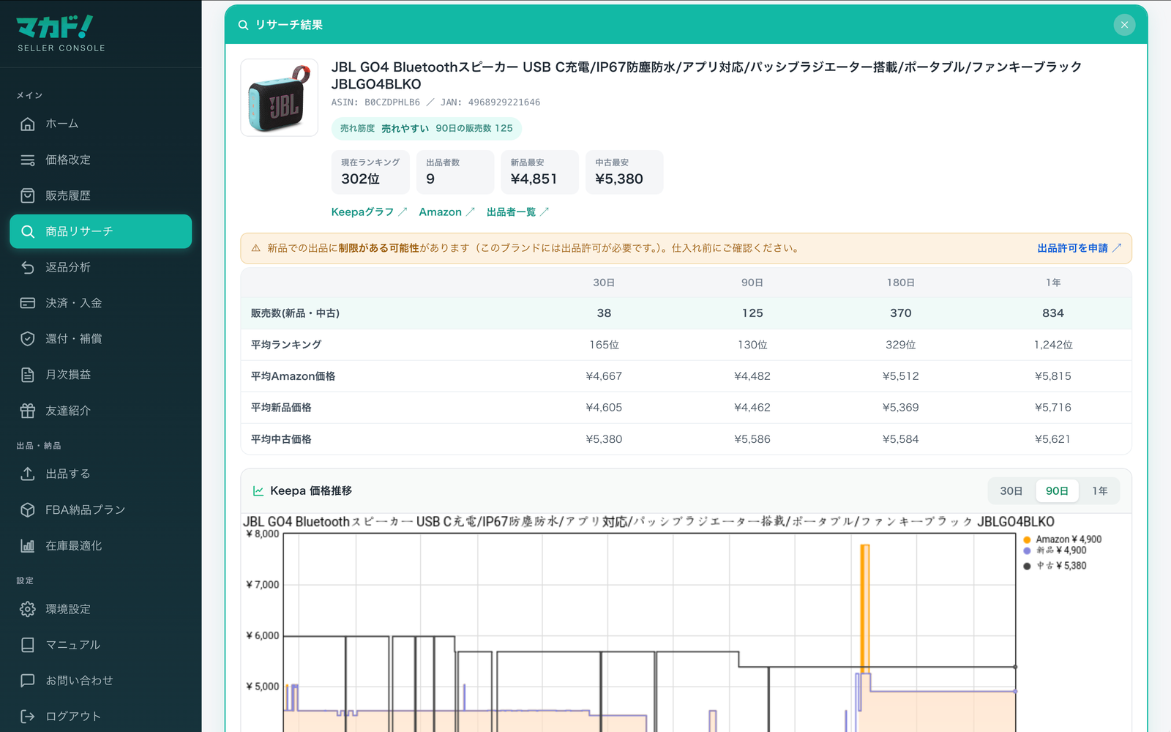The width and height of the screenshot is (1171, 732).
Task: Click the orange Amazon ¥4,900 legend dot
Action: coord(1027,539)
